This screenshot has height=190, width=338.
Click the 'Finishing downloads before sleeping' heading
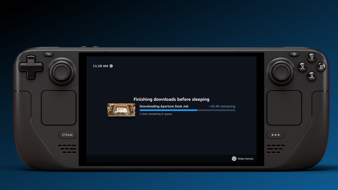point(171,99)
